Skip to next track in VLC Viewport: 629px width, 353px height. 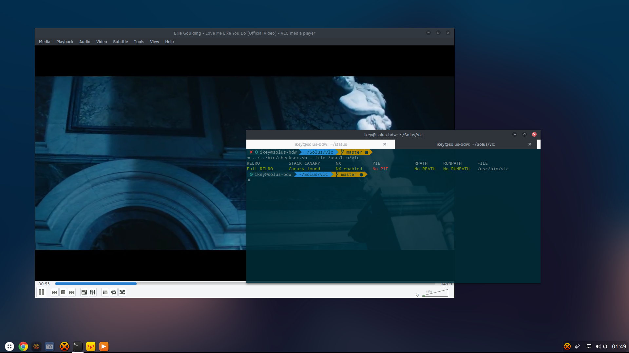(72, 292)
